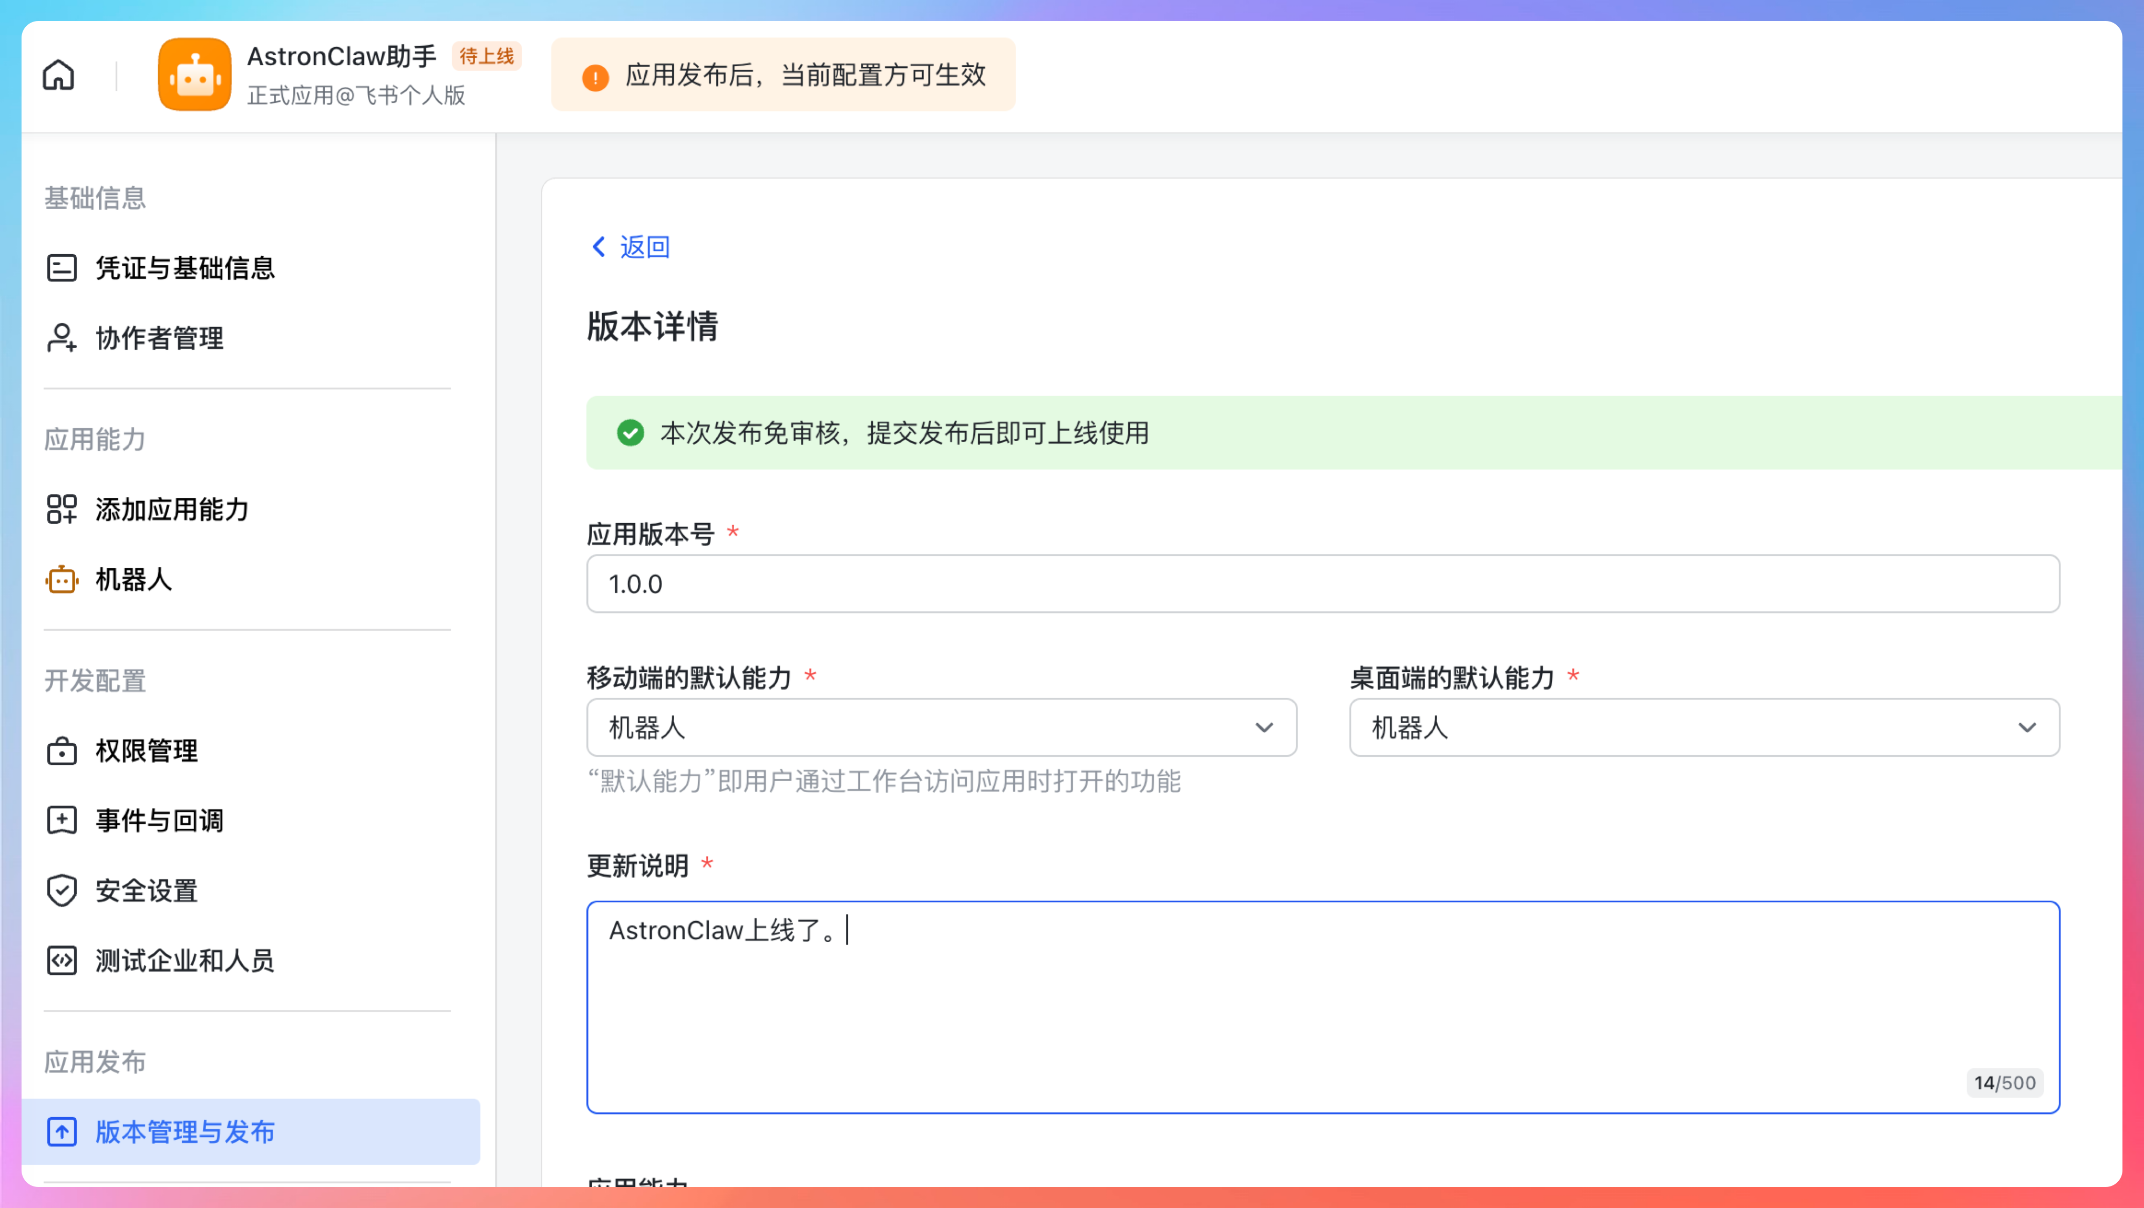Screen dimensions: 2144x1208
Task: Click the credentials and basic info icon
Action: pyautogui.click(x=61, y=268)
